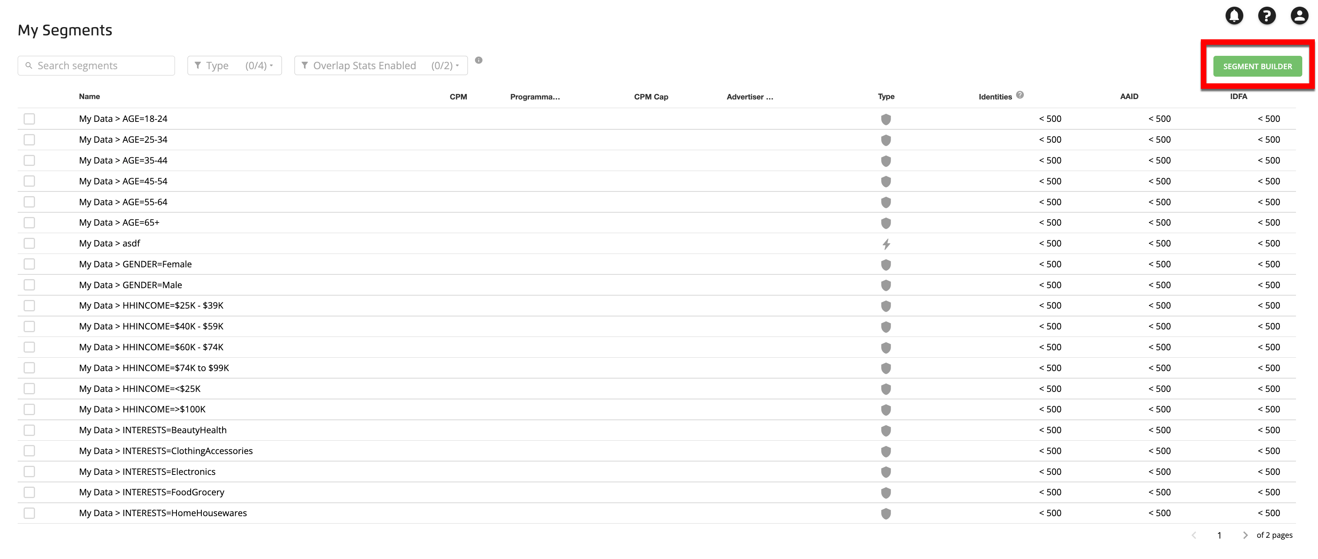
Task: Sort by the Type column header
Action: click(886, 96)
